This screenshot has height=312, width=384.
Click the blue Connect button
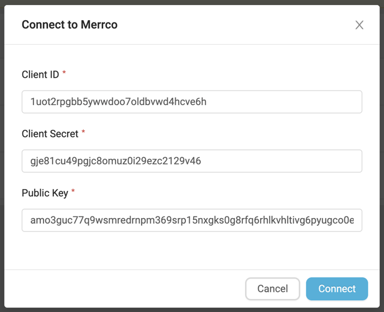[337, 289]
